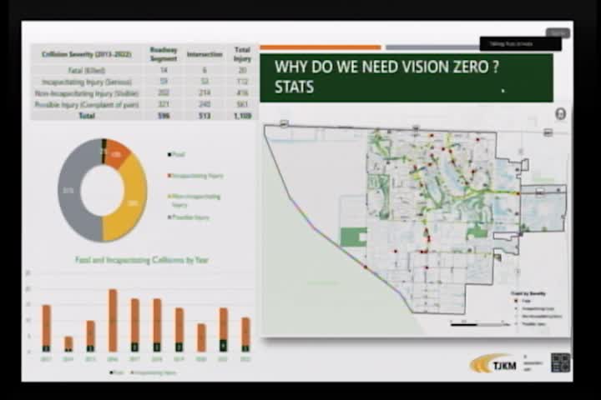The height and width of the screenshot is (400, 601).
Task: Click the 'Fatal (Killed)' table row label
Action: 87,71
